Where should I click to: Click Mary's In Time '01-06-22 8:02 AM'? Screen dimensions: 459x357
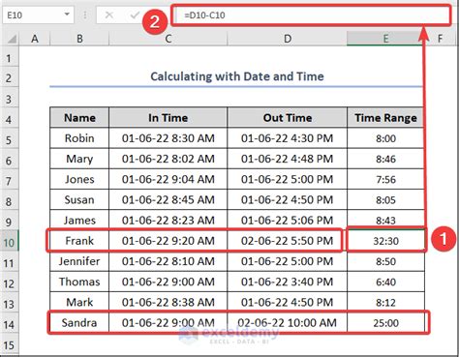click(168, 159)
